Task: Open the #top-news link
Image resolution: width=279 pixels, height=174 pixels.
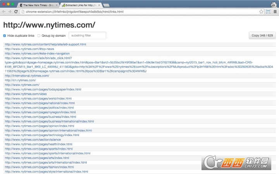Action: [29, 49]
